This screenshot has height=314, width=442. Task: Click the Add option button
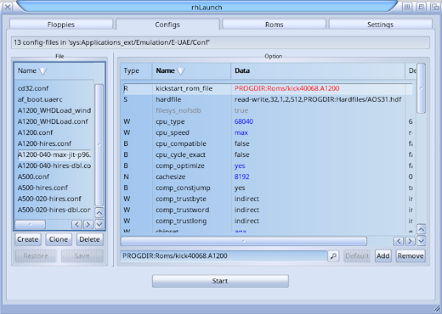(x=383, y=255)
